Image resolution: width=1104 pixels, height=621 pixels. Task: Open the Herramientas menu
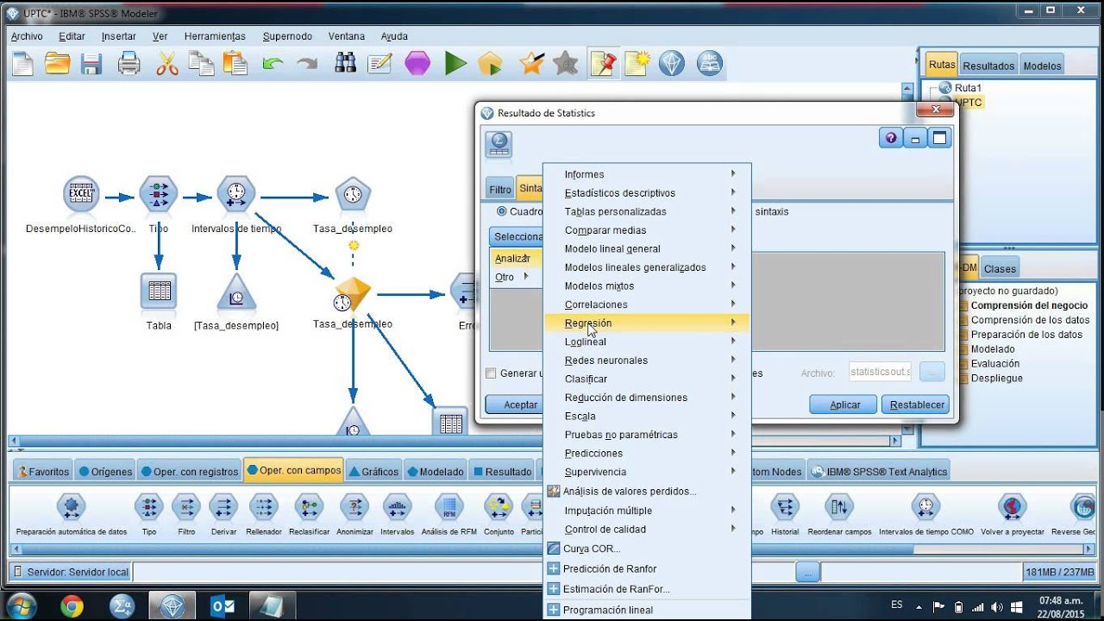pyautogui.click(x=215, y=36)
